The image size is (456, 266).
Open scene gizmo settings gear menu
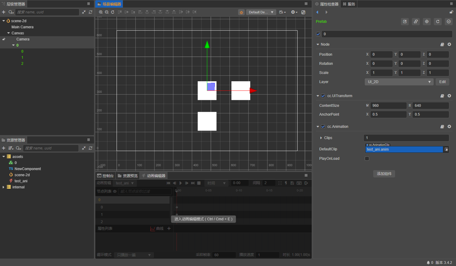(294, 12)
